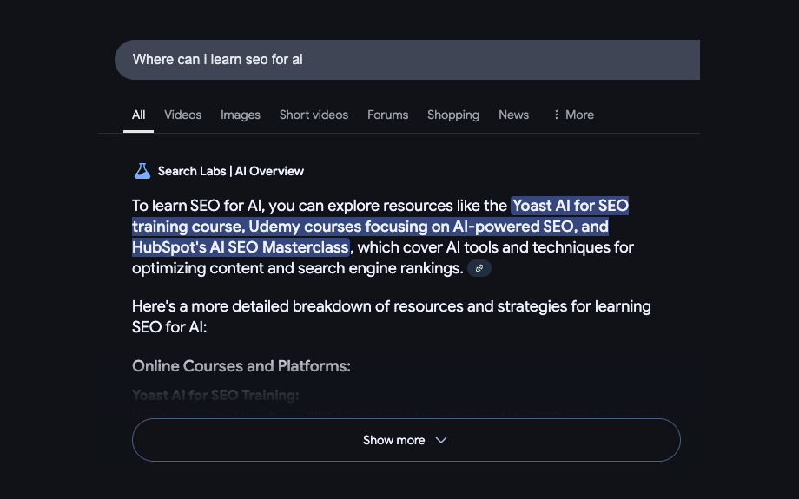Screen dimensions: 799x499
Task: Click the Search Labs flask icon
Action: pyautogui.click(x=142, y=171)
